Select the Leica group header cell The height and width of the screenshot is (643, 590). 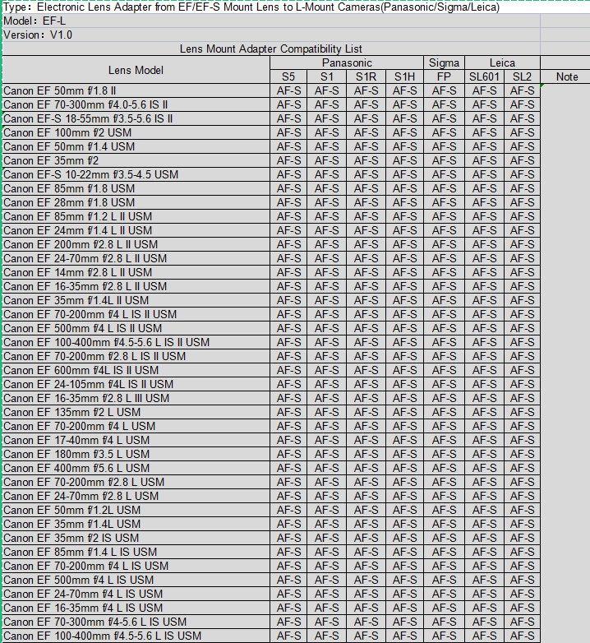(502, 62)
